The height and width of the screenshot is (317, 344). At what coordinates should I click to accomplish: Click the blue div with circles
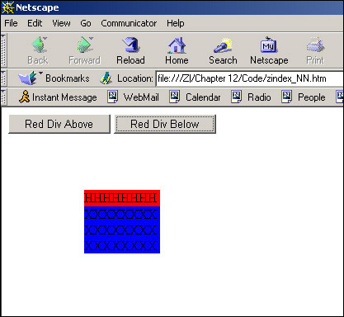pyautogui.click(x=122, y=229)
